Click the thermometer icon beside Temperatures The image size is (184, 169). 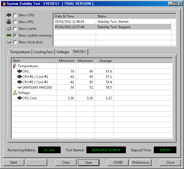(15, 66)
